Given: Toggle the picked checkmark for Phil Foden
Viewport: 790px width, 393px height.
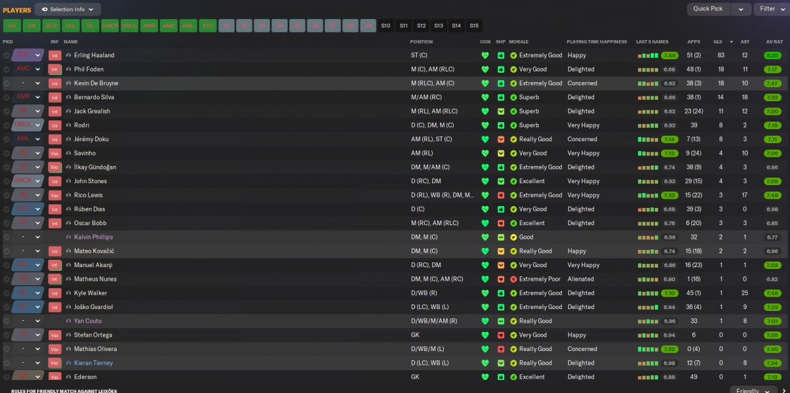Looking at the screenshot, I should [6, 70].
